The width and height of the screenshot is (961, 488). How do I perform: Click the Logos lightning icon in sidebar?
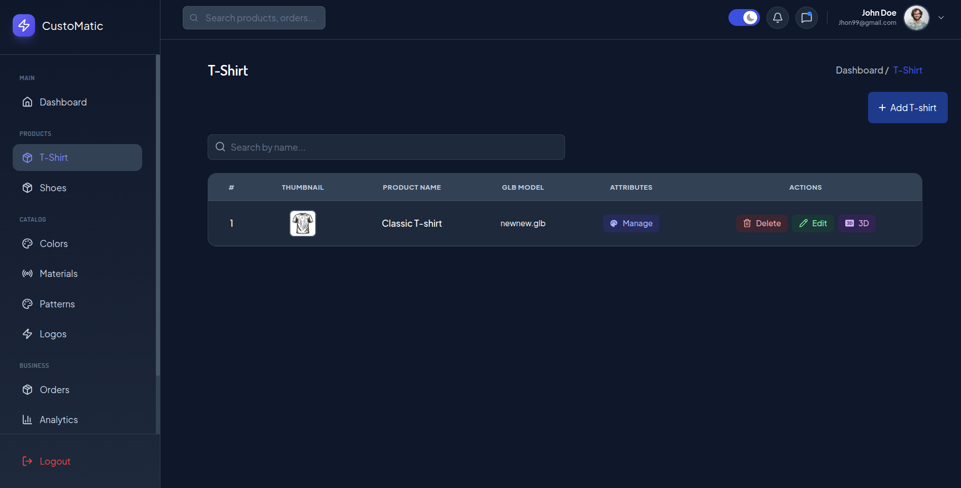coord(27,334)
